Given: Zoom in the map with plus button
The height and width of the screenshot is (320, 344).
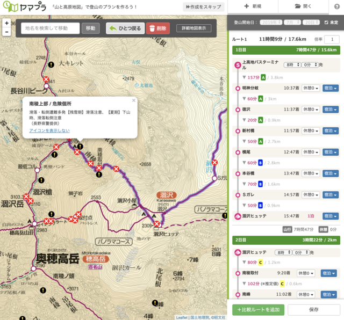Looking at the screenshot, I should pos(6,23).
